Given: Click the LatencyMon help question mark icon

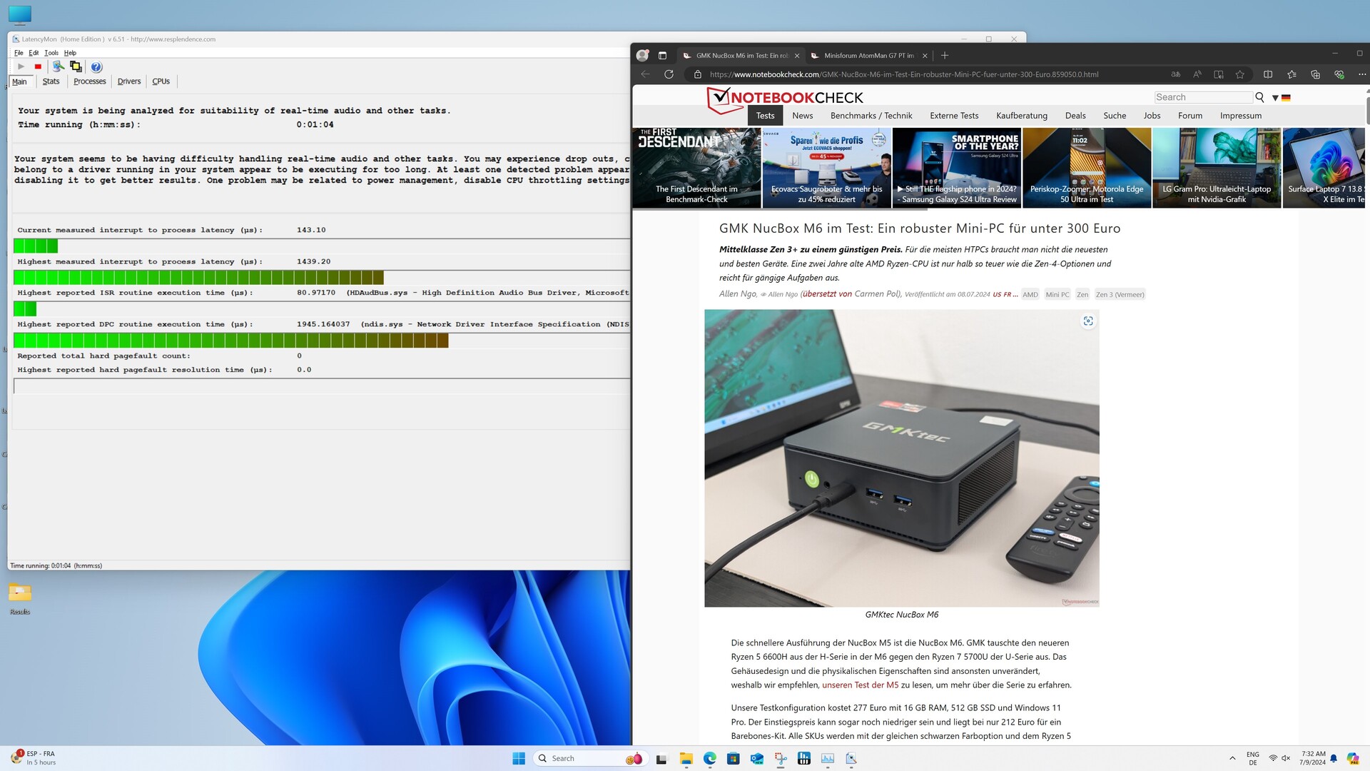Looking at the screenshot, I should 96,67.
